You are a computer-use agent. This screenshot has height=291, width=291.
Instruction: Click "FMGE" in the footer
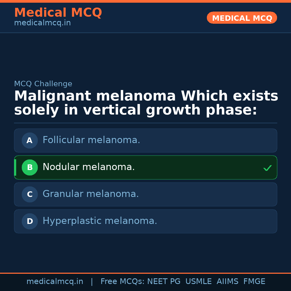[x=254, y=282]
